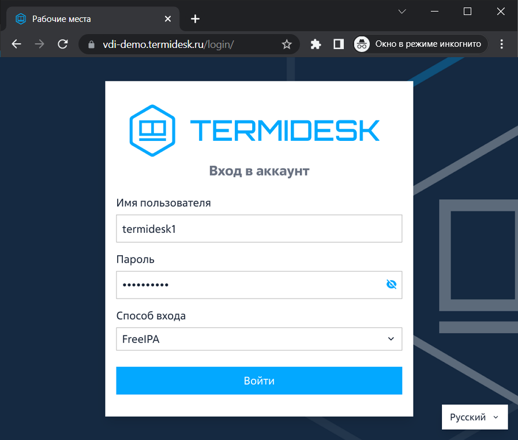Open the Способ входа FreeIPA dropdown
The image size is (518, 440).
coord(259,339)
